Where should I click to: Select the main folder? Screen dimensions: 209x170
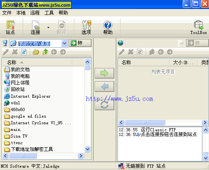click(x=12, y=129)
